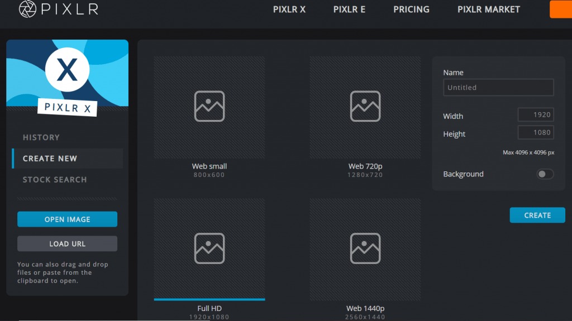The image size is (572, 321).
Task: Click the Height field showing 1080
Action: 536,132
